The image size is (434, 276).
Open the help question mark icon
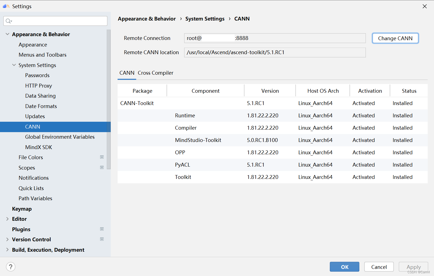coord(11,267)
